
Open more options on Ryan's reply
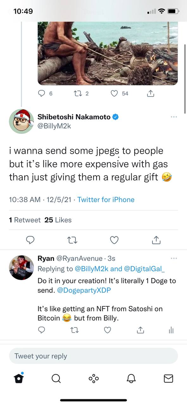174,259
